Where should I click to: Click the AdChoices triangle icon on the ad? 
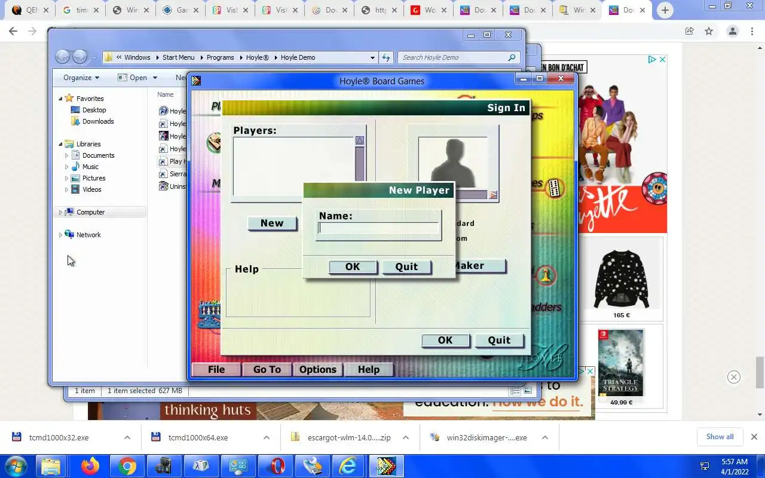653,59
